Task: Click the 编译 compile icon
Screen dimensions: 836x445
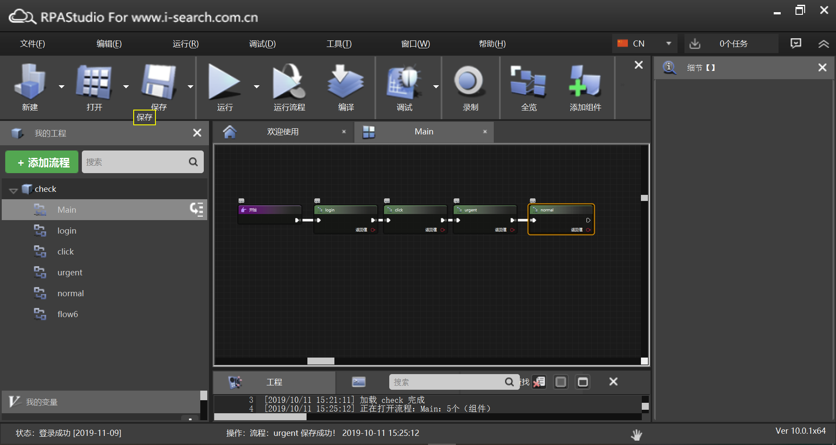Action: pos(345,81)
